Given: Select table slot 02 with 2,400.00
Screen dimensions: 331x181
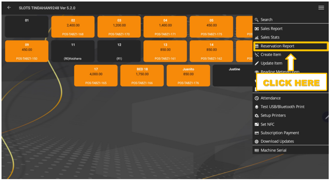Looking at the screenshot, I should 73,26.
